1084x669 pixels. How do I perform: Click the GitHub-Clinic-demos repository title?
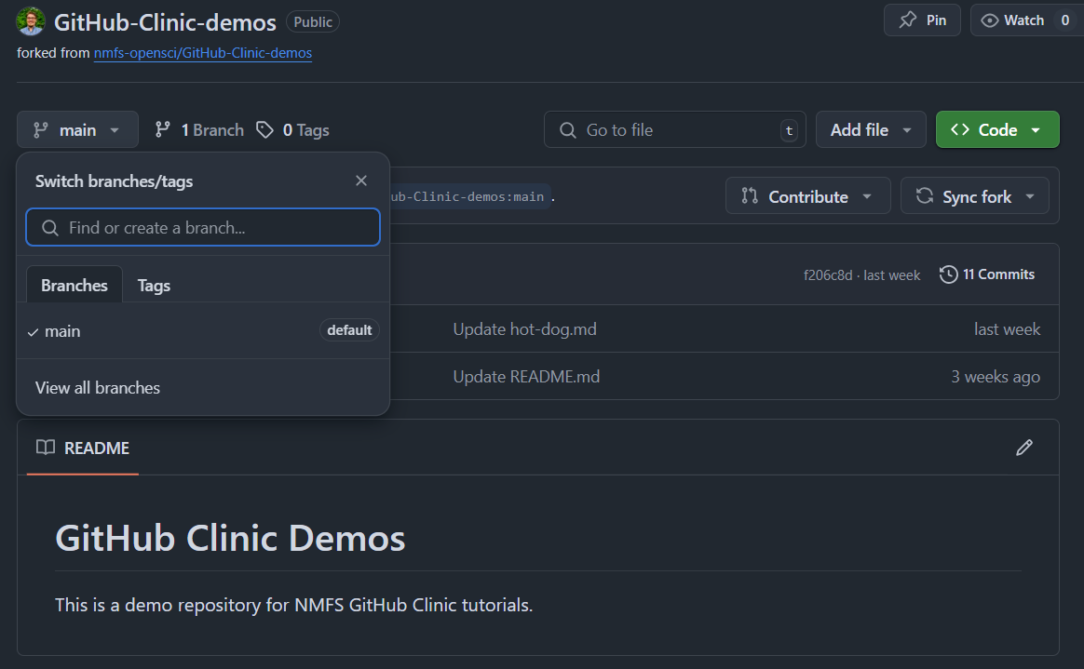click(x=165, y=22)
